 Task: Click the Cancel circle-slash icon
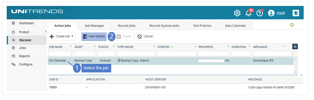[140, 37]
